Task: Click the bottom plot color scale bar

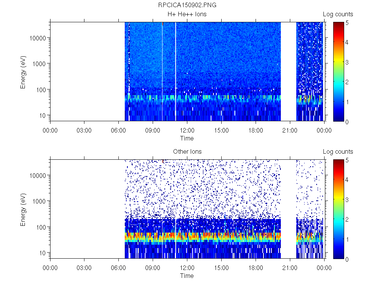Action: point(339,209)
